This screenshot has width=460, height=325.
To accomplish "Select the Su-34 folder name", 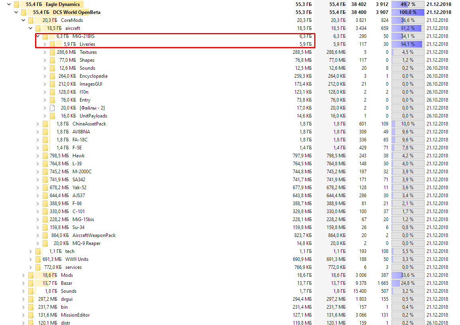I will 78,227.
